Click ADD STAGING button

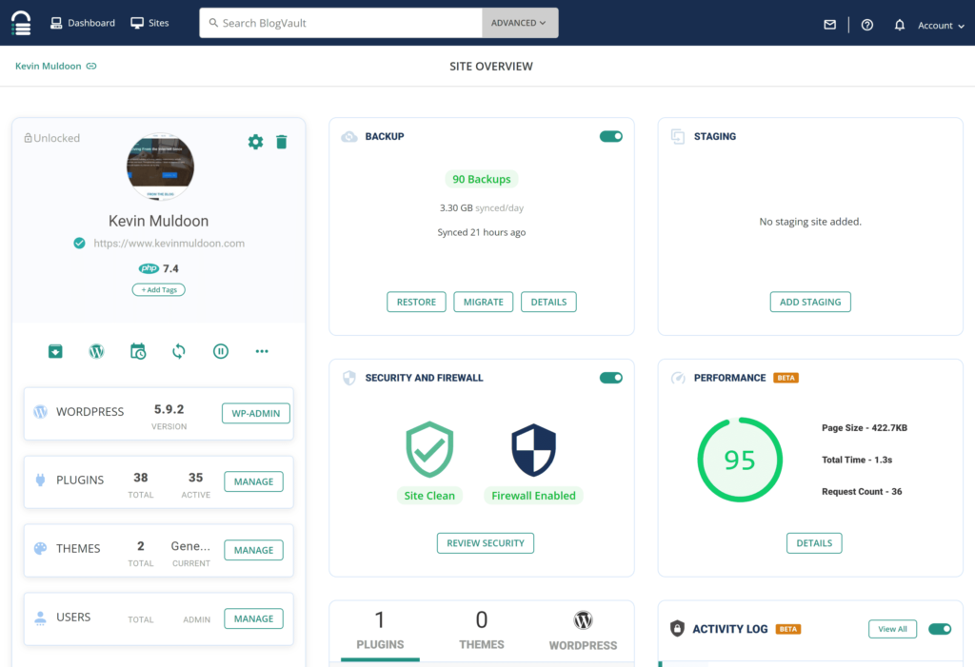point(810,303)
